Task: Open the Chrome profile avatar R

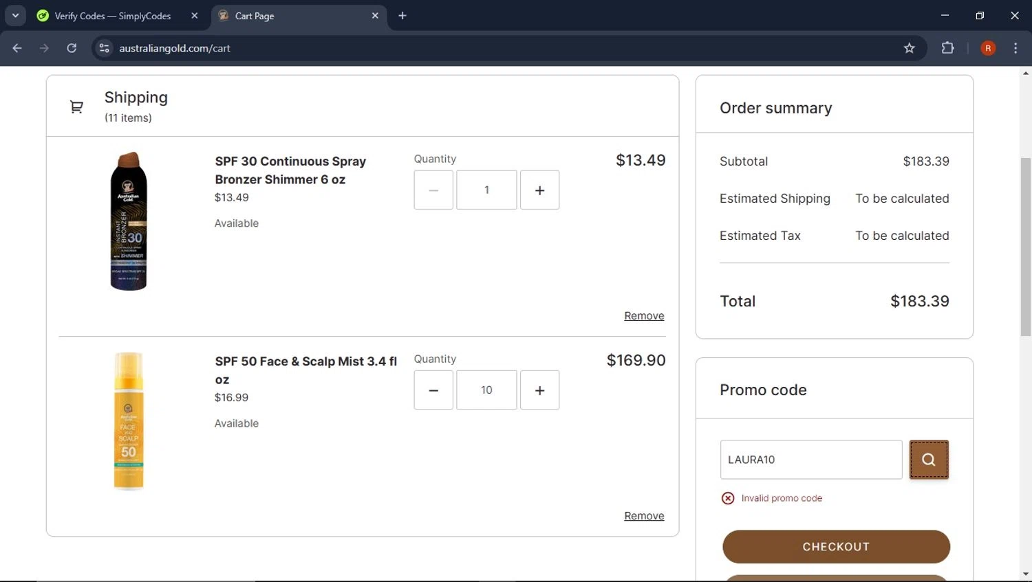Action: tap(988, 48)
